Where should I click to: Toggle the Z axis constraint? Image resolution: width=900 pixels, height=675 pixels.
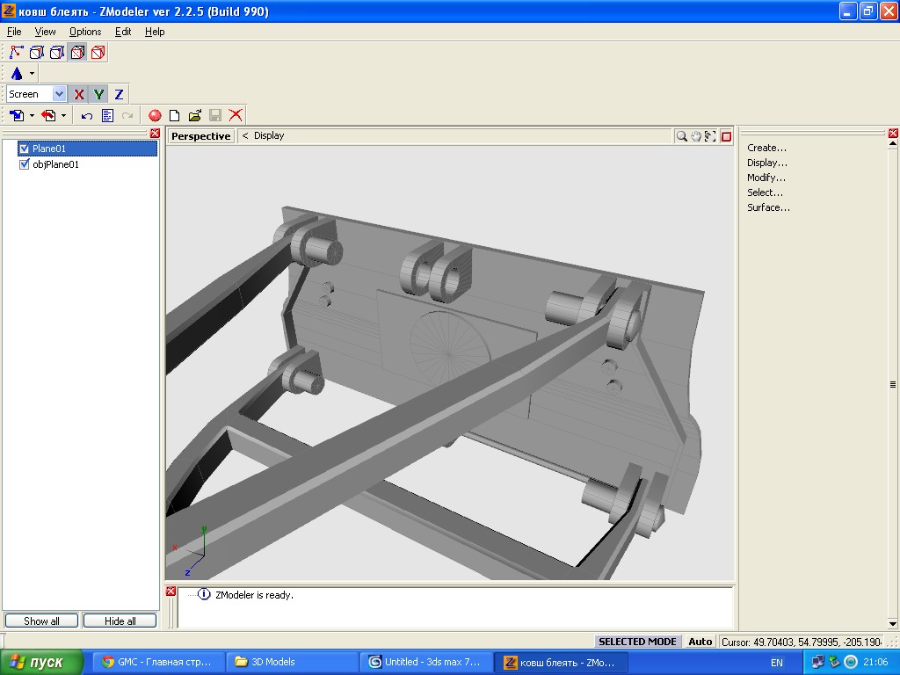(x=119, y=94)
